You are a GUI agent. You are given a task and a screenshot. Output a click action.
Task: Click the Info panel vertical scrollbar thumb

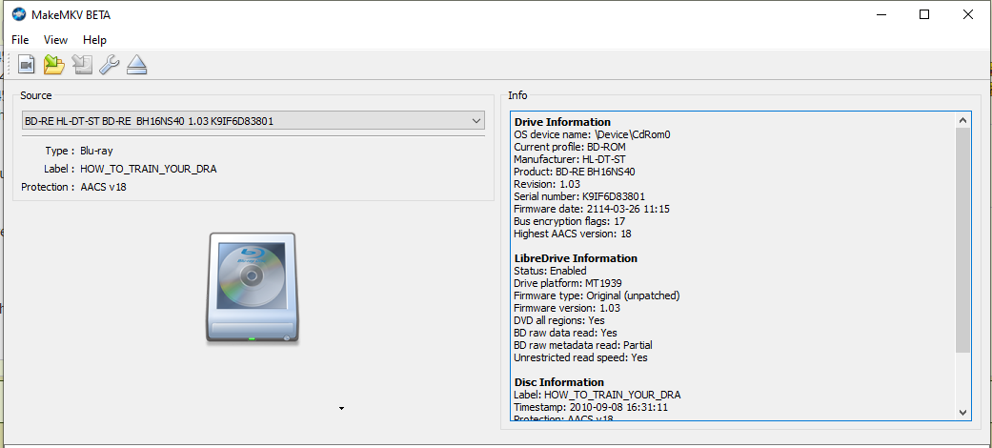(x=962, y=240)
